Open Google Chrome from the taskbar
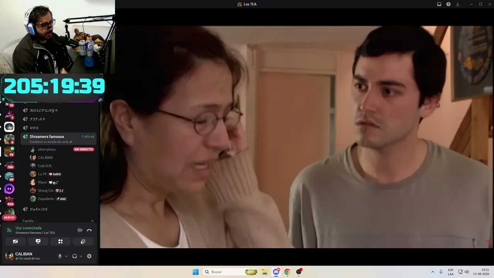This screenshot has height=278, width=494. 287,272
